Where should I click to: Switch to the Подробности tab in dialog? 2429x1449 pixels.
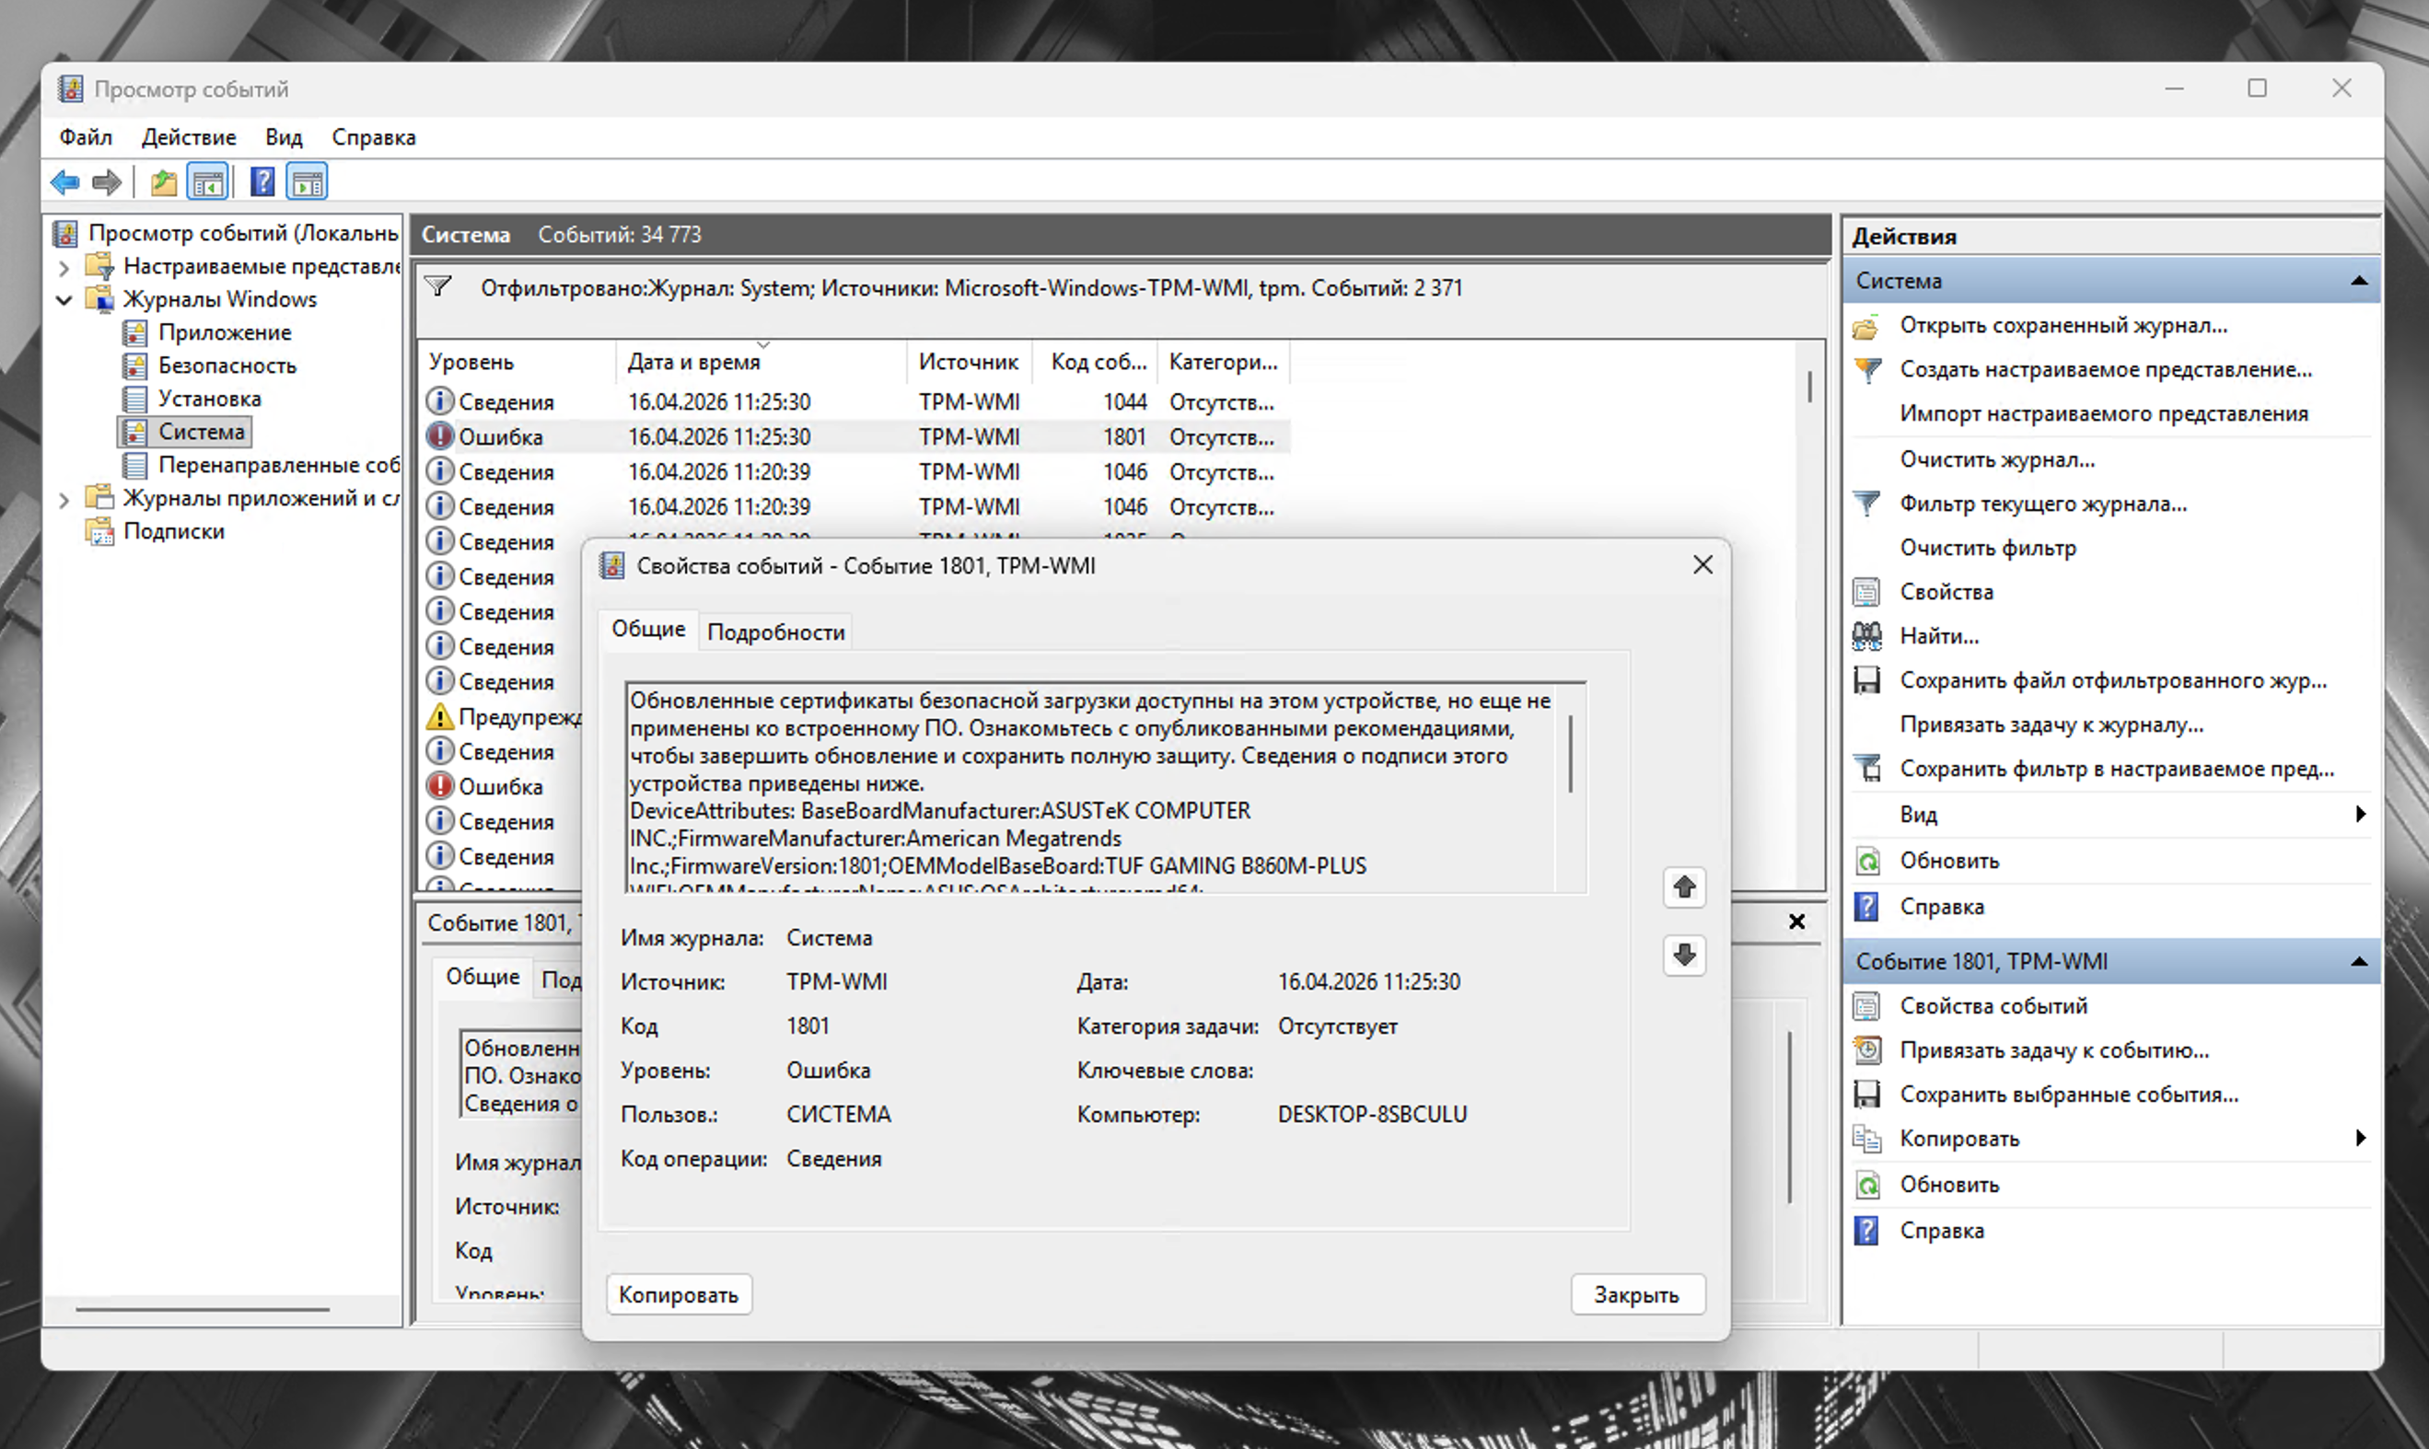(x=775, y=632)
